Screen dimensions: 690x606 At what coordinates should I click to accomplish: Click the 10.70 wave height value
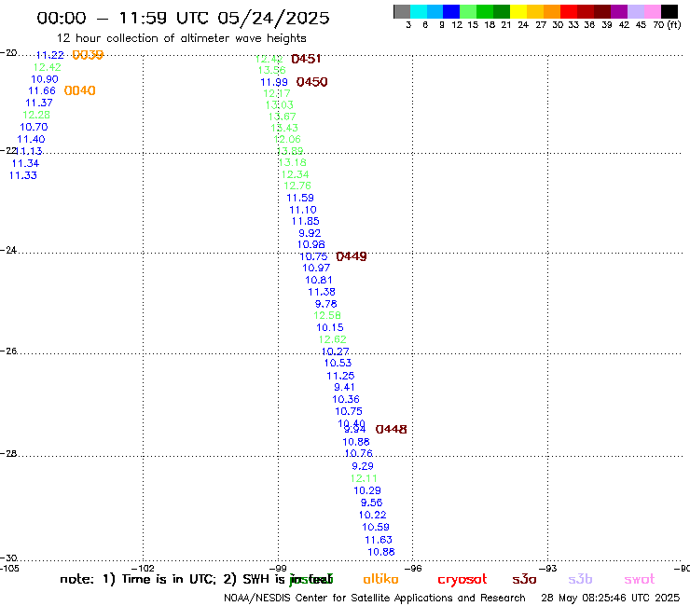click(34, 127)
